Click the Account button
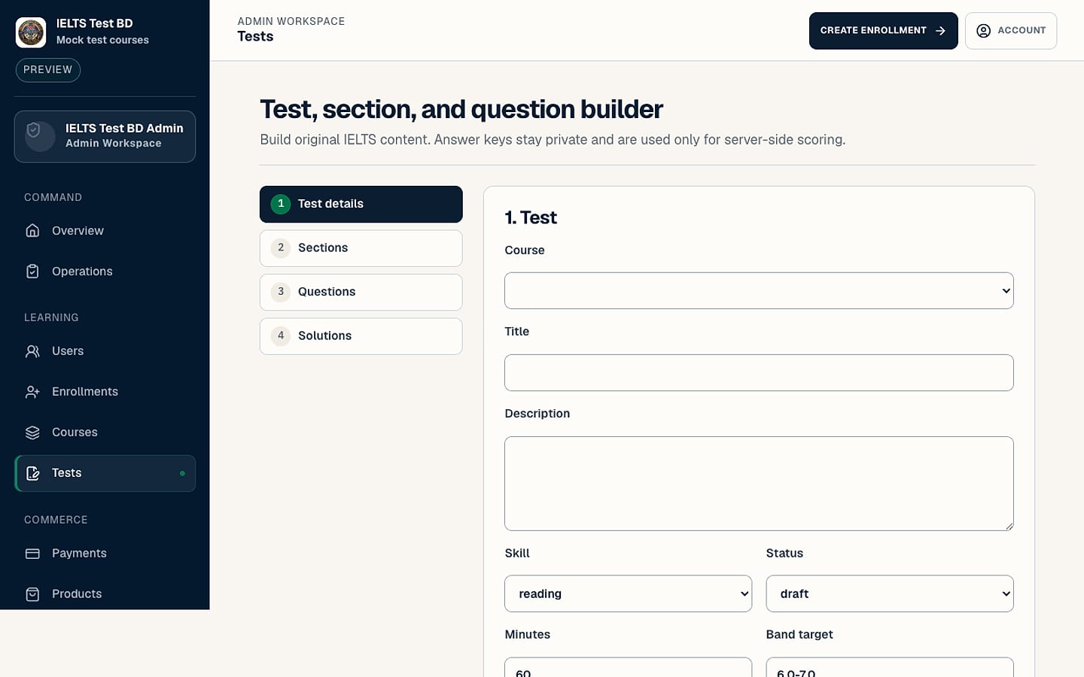This screenshot has height=677, width=1084. [1011, 31]
